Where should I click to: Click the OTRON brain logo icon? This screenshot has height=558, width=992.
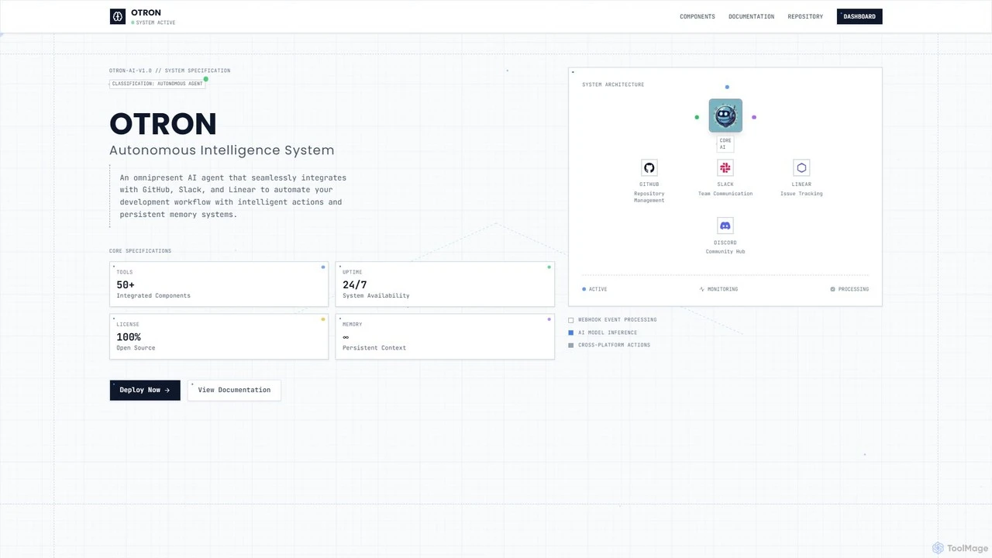(118, 16)
